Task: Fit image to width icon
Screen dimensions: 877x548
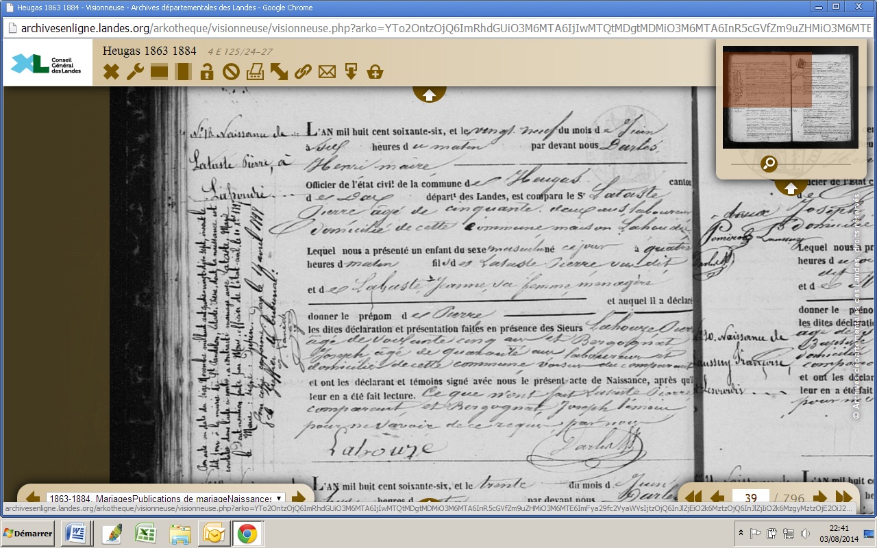Action: click(159, 71)
